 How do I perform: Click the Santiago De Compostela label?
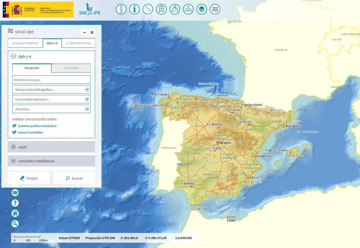148,105
